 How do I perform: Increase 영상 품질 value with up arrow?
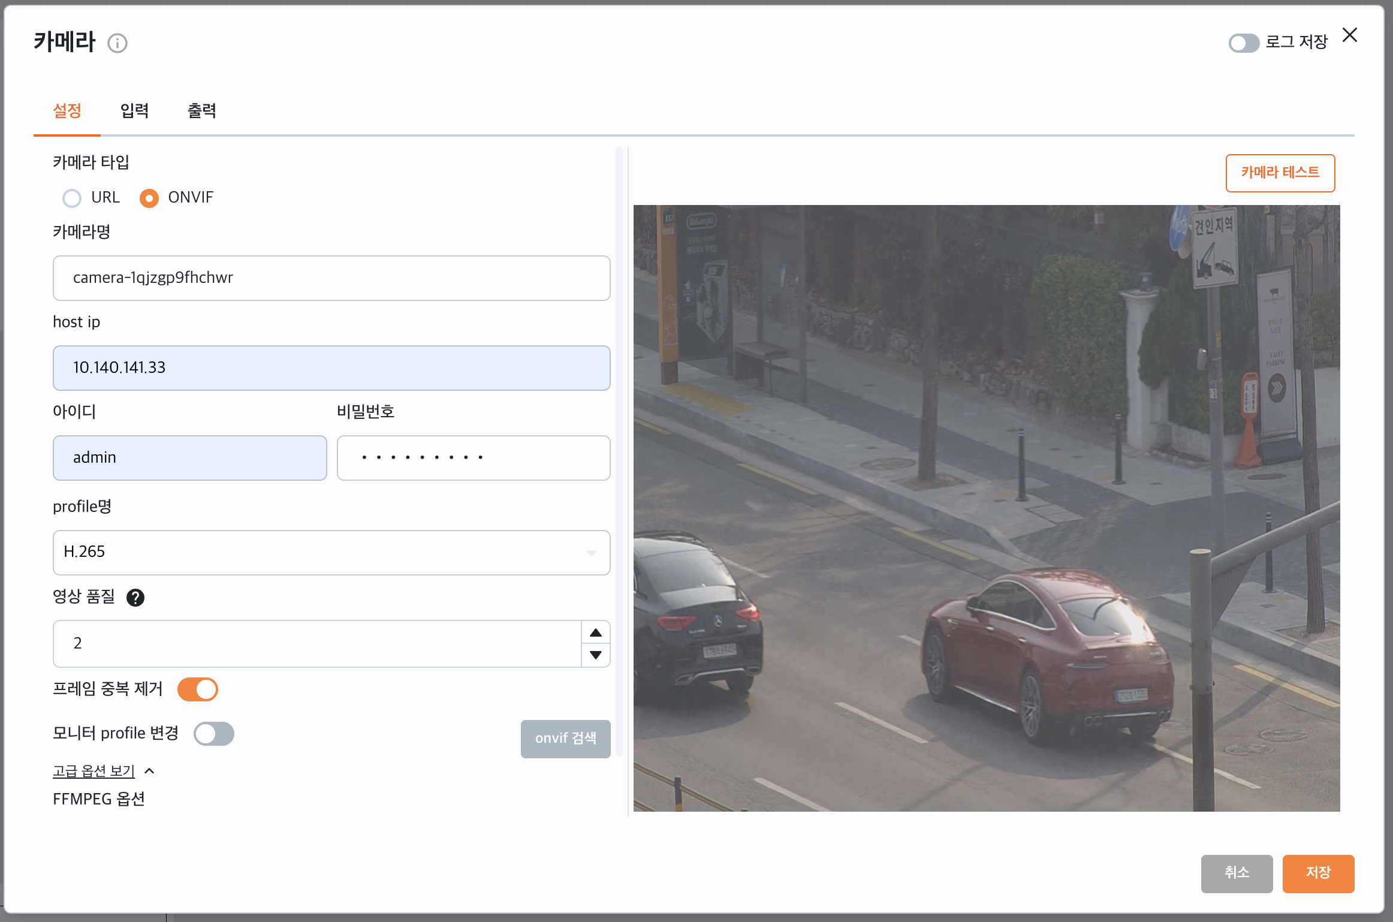596,632
